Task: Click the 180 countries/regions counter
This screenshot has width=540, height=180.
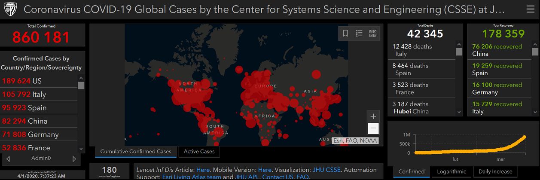Action: click(109, 170)
